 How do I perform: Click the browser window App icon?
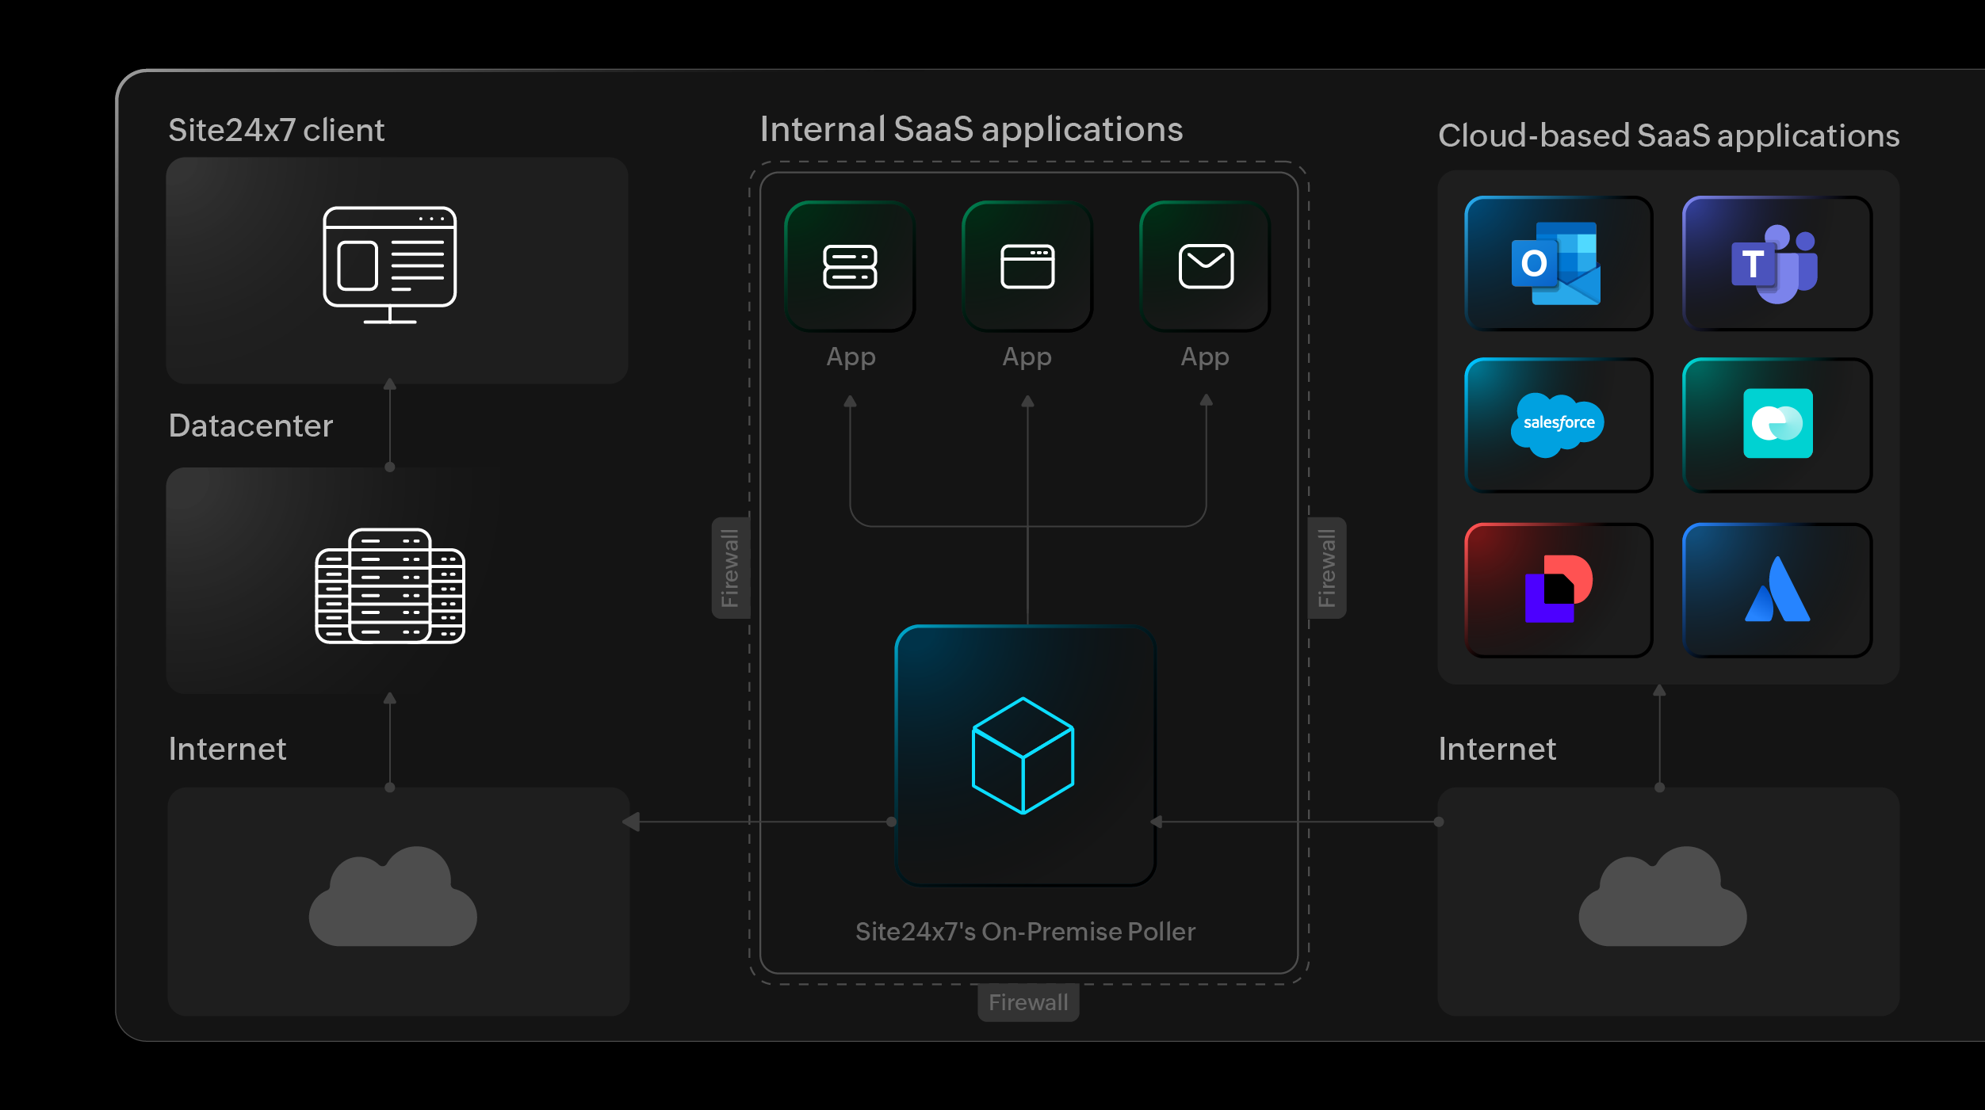tap(1027, 267)
